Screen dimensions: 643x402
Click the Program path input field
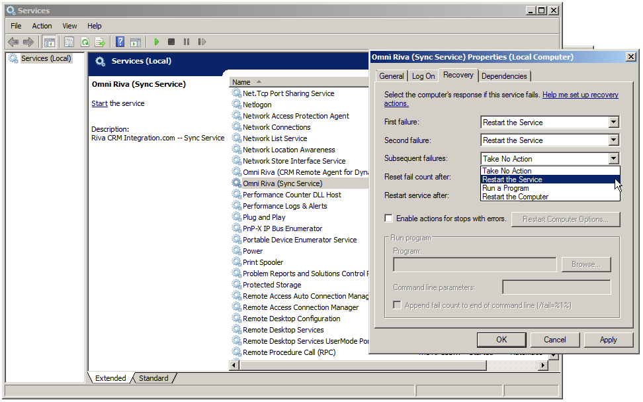475,264
